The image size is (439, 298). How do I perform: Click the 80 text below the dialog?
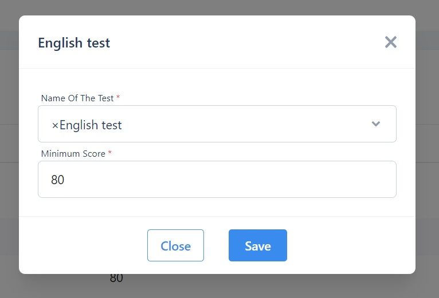pyautogui.click(x=116, y=279)
